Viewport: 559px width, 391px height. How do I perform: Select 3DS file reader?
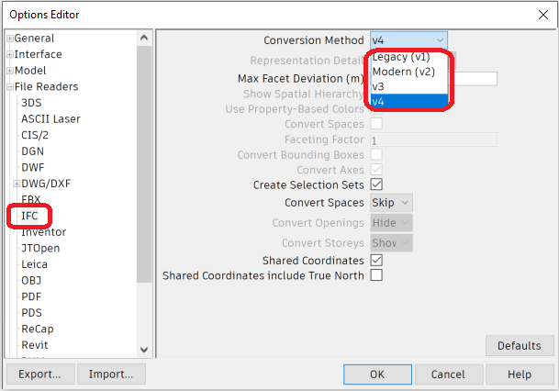pos(31,103)
